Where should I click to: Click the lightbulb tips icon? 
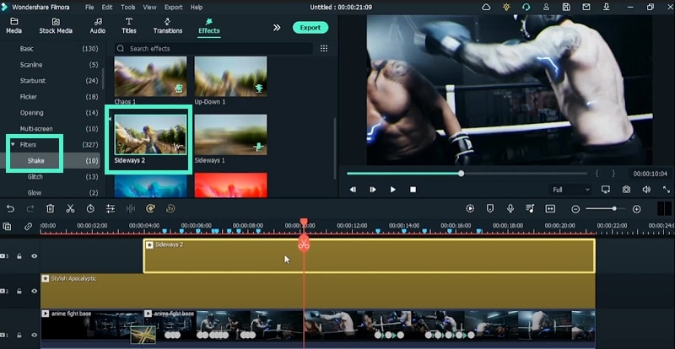[x=506, y=8]
